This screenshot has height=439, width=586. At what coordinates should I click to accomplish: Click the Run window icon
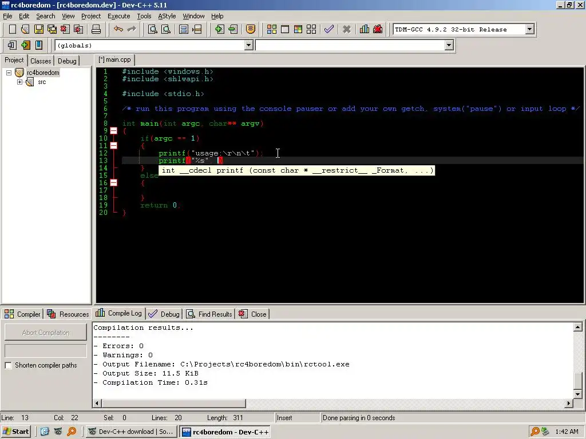285,29
